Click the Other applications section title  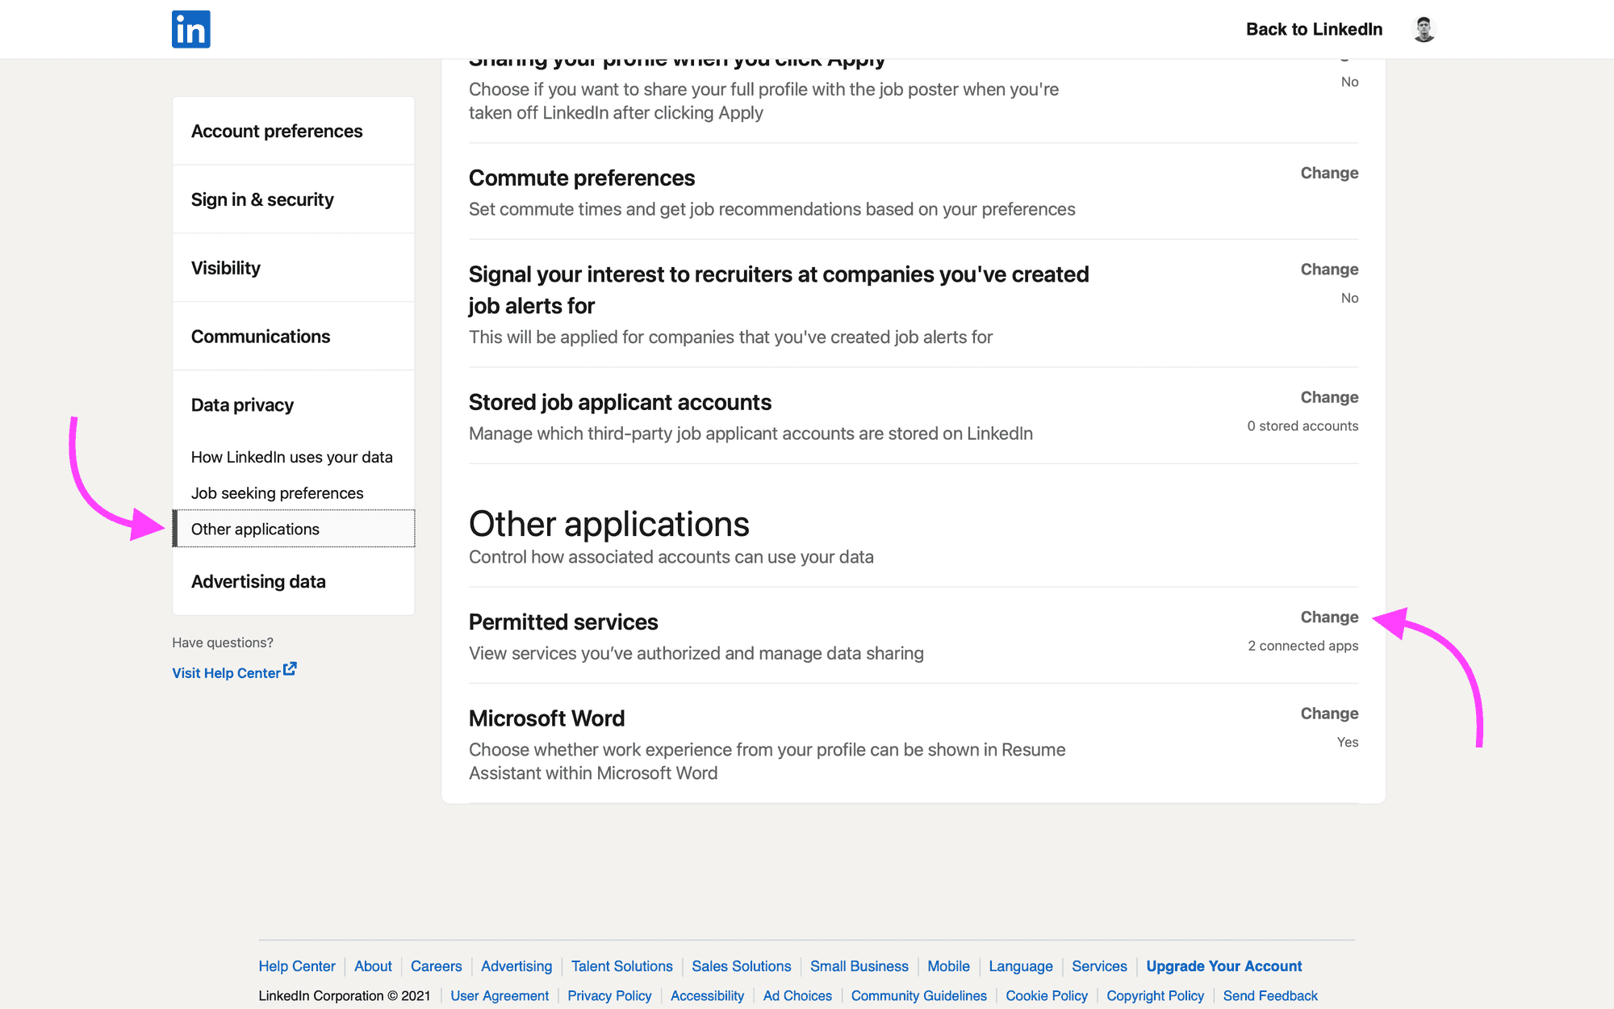609,524
